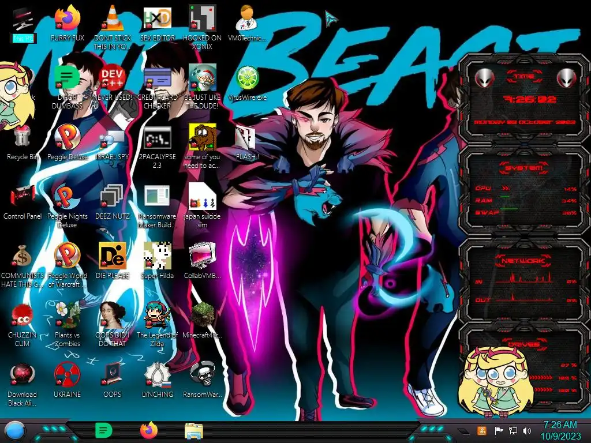The height and width of the screenshot is (443, 591).
Task: Open File Explorer from the taskbar
Action: (x=194, y=431)
